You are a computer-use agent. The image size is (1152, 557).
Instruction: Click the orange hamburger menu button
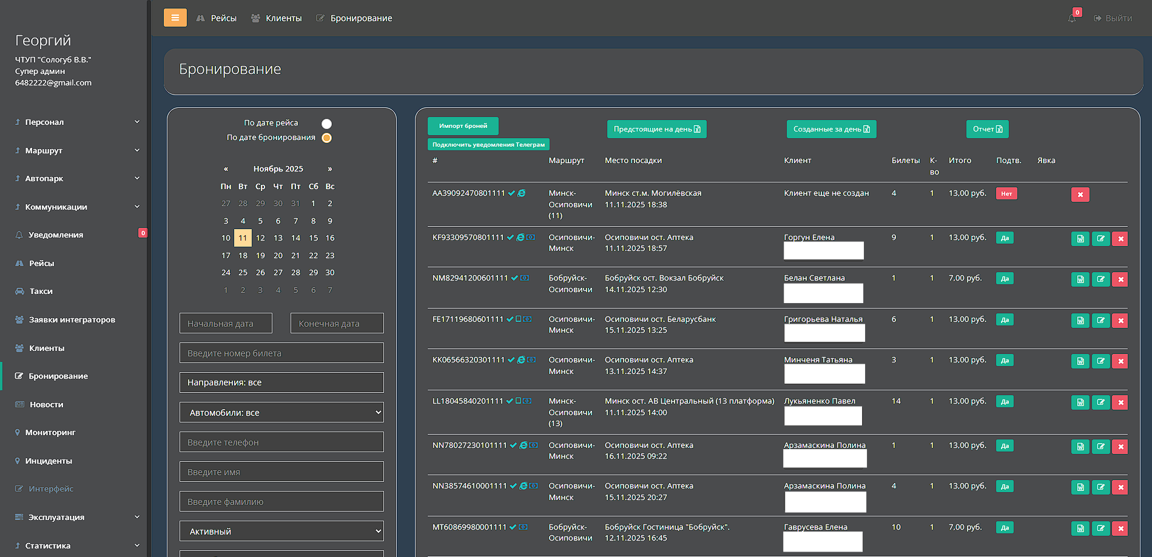pyautogui.click(x=175, y=18)
